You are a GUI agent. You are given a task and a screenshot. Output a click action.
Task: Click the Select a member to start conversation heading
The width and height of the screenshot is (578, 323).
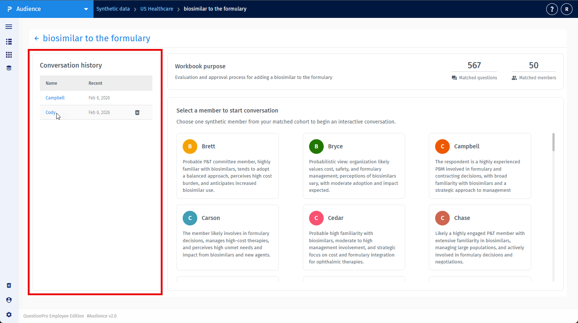[227, 111]
